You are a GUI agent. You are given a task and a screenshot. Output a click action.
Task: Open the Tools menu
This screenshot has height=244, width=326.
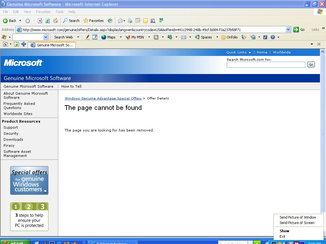coord(60,12)
